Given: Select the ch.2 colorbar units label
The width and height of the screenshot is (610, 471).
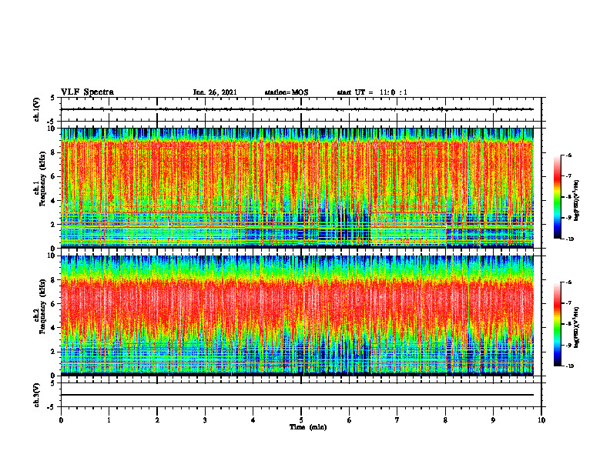Looking at the screenshot, I should (577, 327).
